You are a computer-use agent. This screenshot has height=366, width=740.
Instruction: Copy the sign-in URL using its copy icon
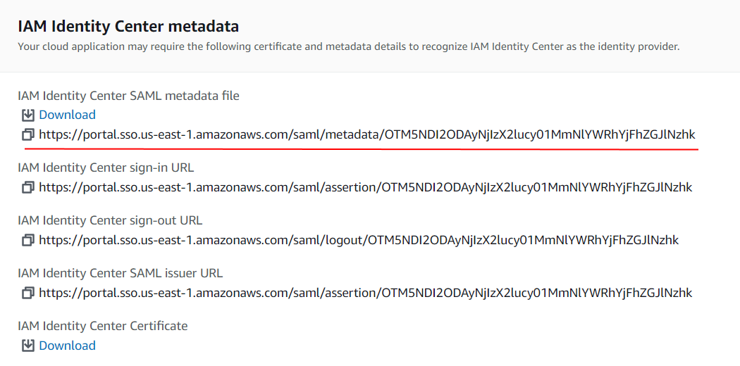[28, 187]
